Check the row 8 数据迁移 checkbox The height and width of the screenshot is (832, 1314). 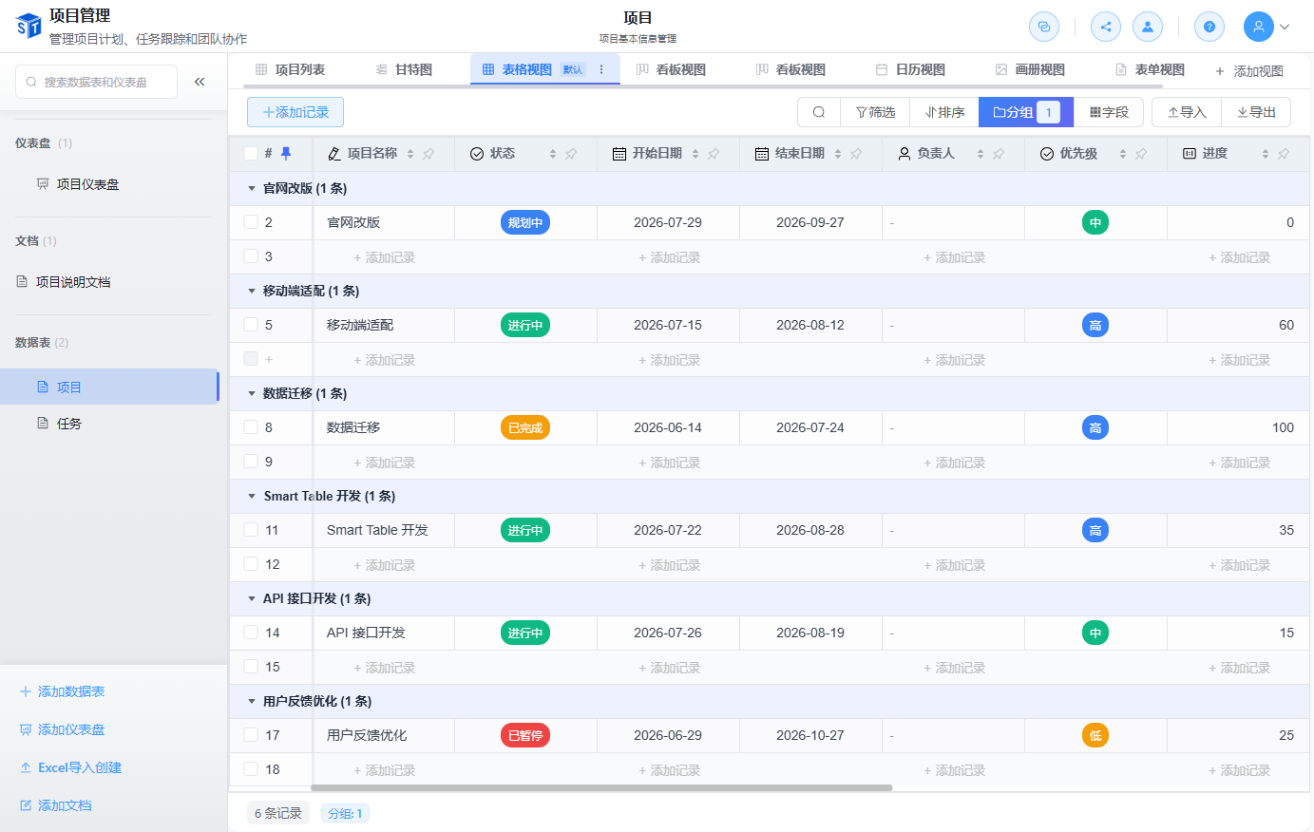pyautogui.click(x=251, y=426)
